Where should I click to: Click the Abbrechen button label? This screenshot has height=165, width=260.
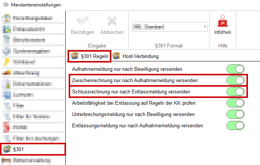pos(112,32)
